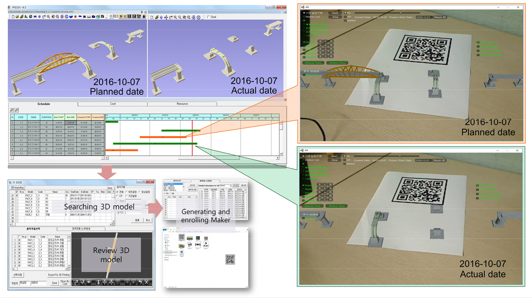Image resolution: width=532 pixels, height=298 pixels.
Task: Click the first magnifier icon above the schedule table
Action: point(12,110)
